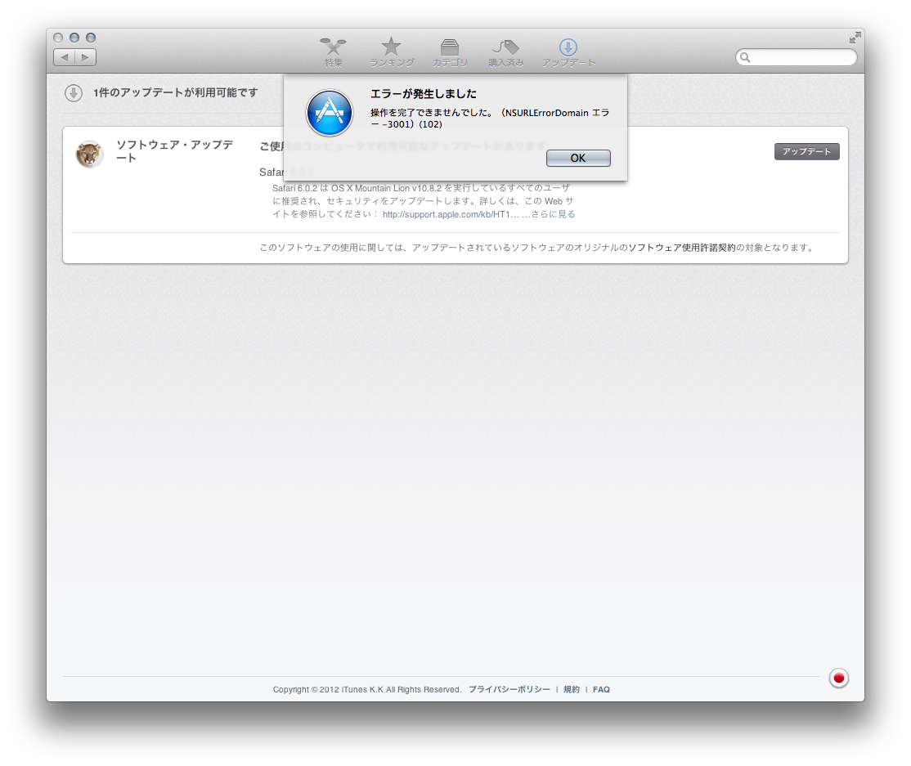Go back with the left arrow button
911x766 pixels.
65,57
